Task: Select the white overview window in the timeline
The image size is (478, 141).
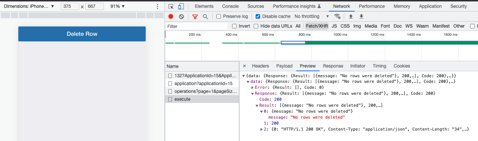Action: (293, 43)
